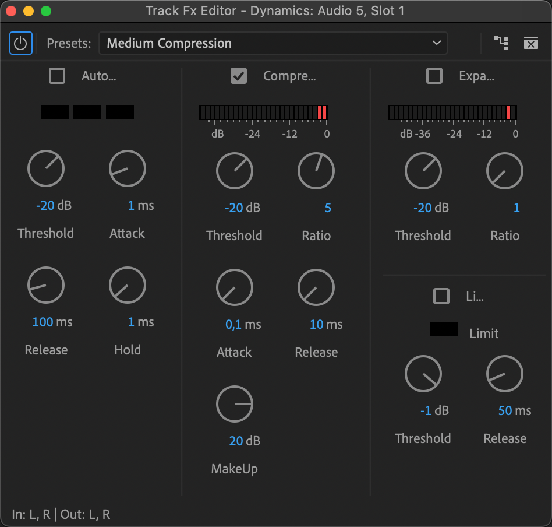Click the Compressor gain reduction meter
This screenshot has height=527, width=552.
tap(264, 113)
